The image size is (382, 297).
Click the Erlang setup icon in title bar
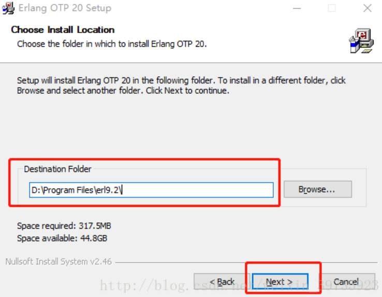[x=7, y=8]
